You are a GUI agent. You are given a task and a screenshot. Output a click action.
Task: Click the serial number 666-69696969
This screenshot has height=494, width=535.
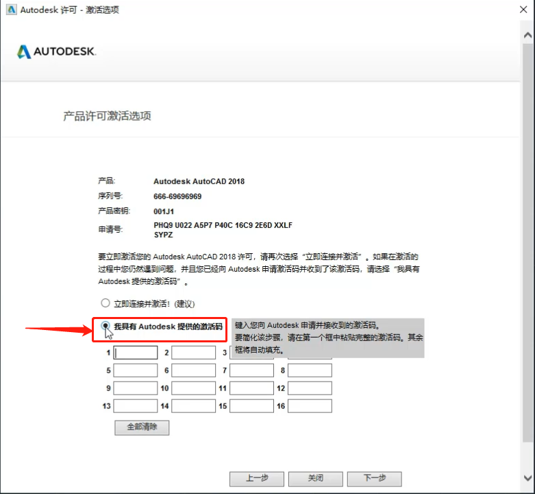click(177, 196)
